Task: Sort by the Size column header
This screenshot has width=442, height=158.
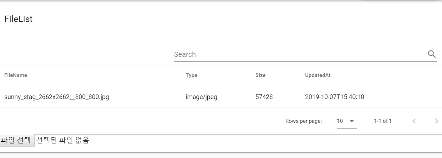Action: point(260,75)
